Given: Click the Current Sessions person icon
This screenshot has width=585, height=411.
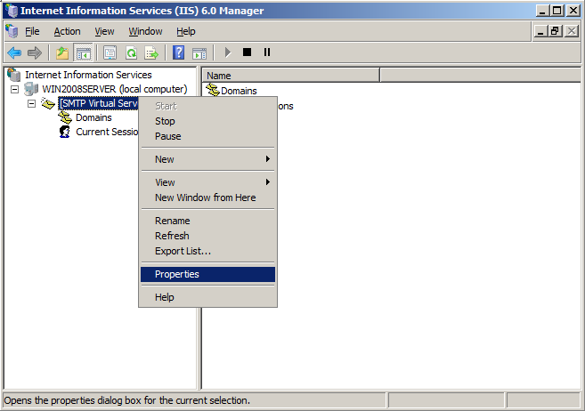Looking at the screenshot, I should [64, 132].
